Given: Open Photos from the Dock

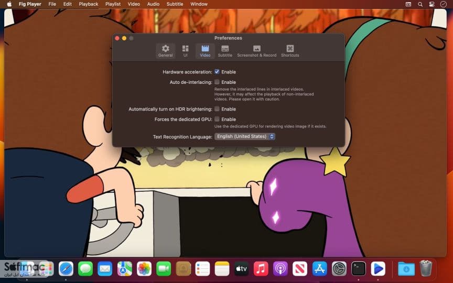Looking at the screenshot, I should click(x=144, y=269).
